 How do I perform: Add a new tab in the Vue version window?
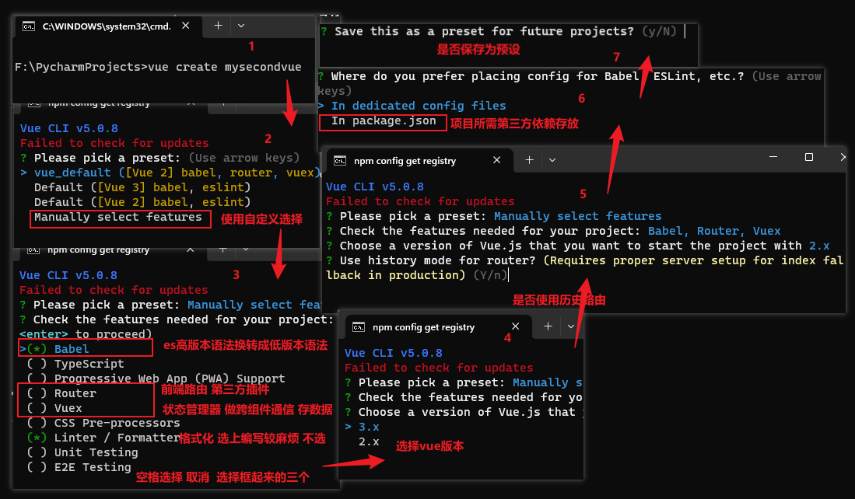click(548, 326)
